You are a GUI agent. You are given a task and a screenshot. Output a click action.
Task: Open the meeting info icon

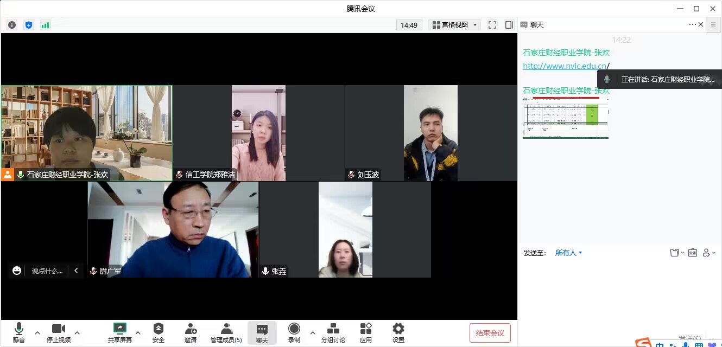[x=12, y=25]
